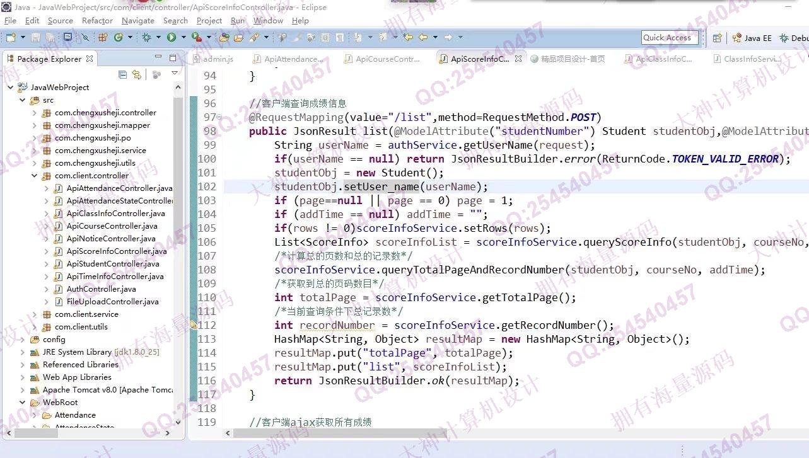Collapse the WebRoot folder
809x458 pixels.
23,403
